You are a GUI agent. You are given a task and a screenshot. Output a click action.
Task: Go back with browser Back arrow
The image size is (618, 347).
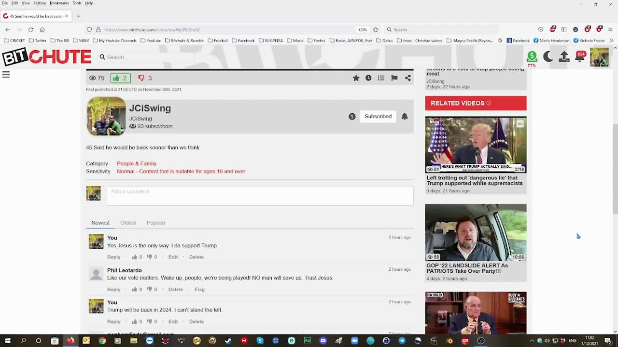point(8,30)
